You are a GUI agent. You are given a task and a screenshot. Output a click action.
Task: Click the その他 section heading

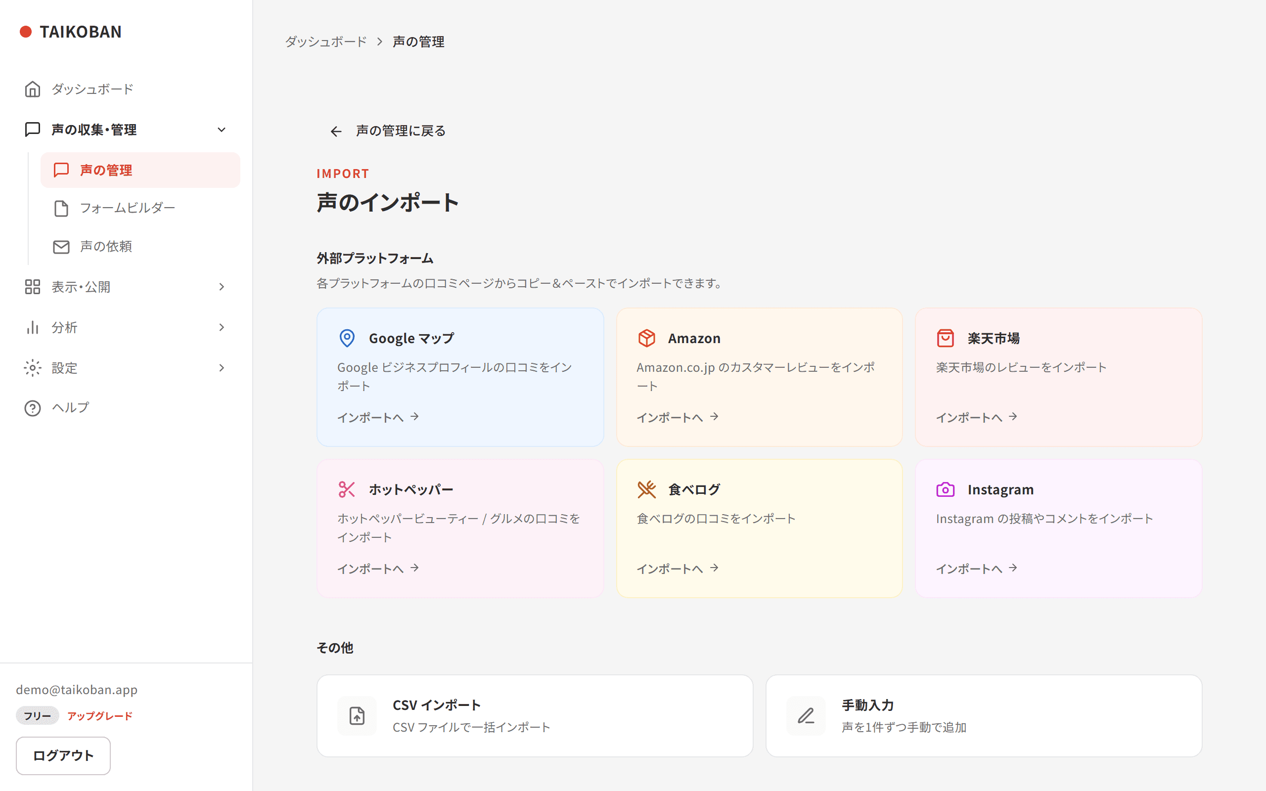coord(335,648)
